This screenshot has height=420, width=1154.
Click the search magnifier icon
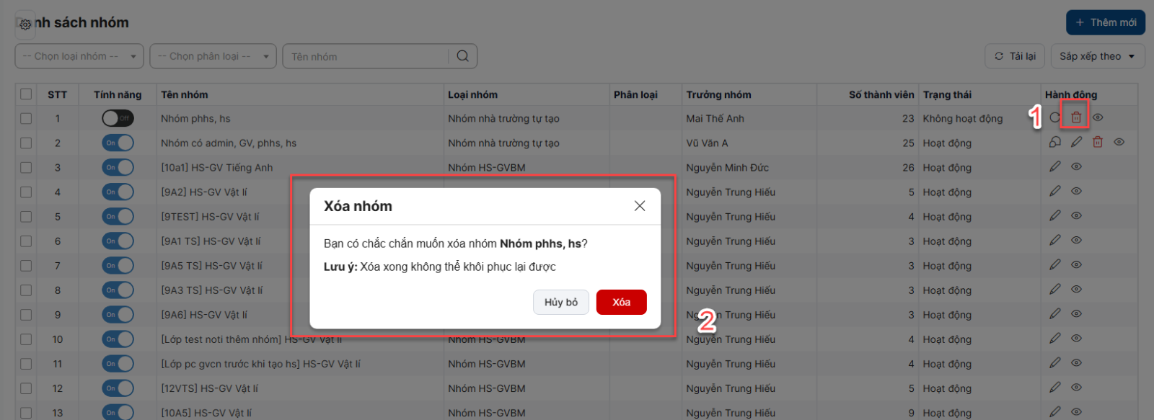coord(462,56)
